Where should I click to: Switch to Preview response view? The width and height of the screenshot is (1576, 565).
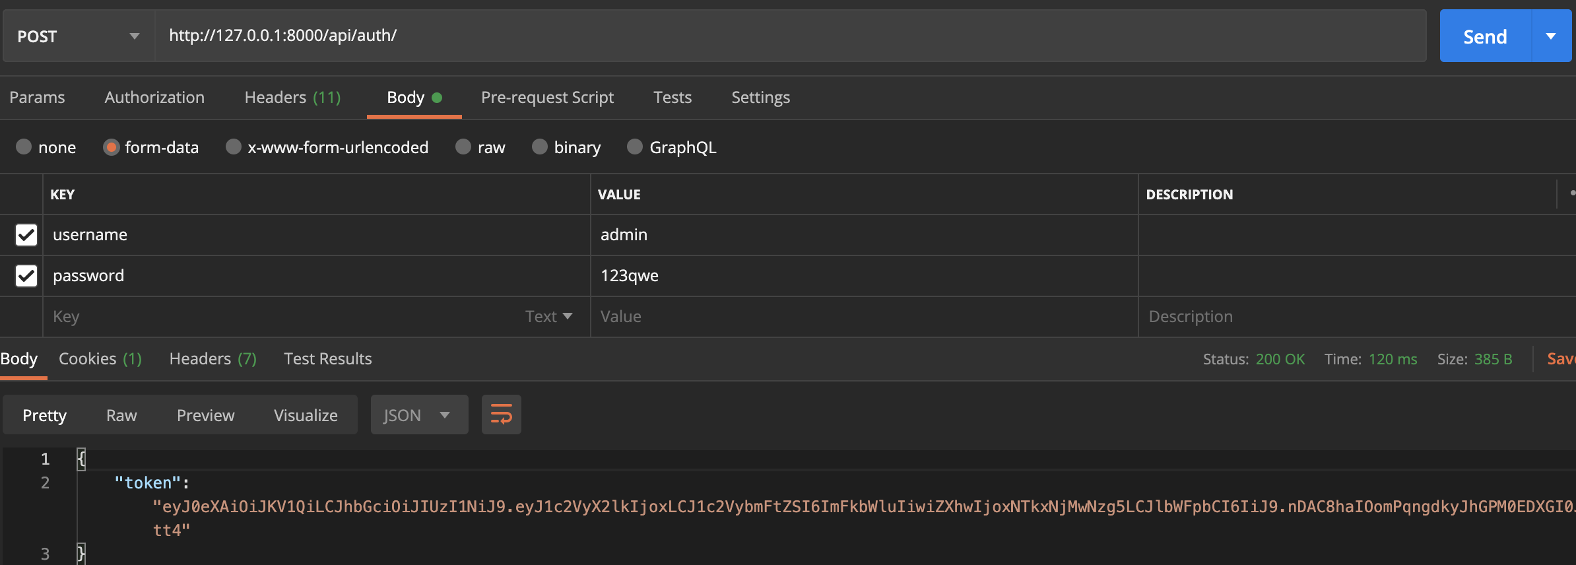coord(205,415)
